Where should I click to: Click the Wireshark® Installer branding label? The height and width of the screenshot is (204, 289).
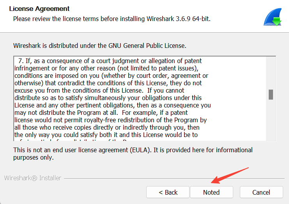pos(33,178)
